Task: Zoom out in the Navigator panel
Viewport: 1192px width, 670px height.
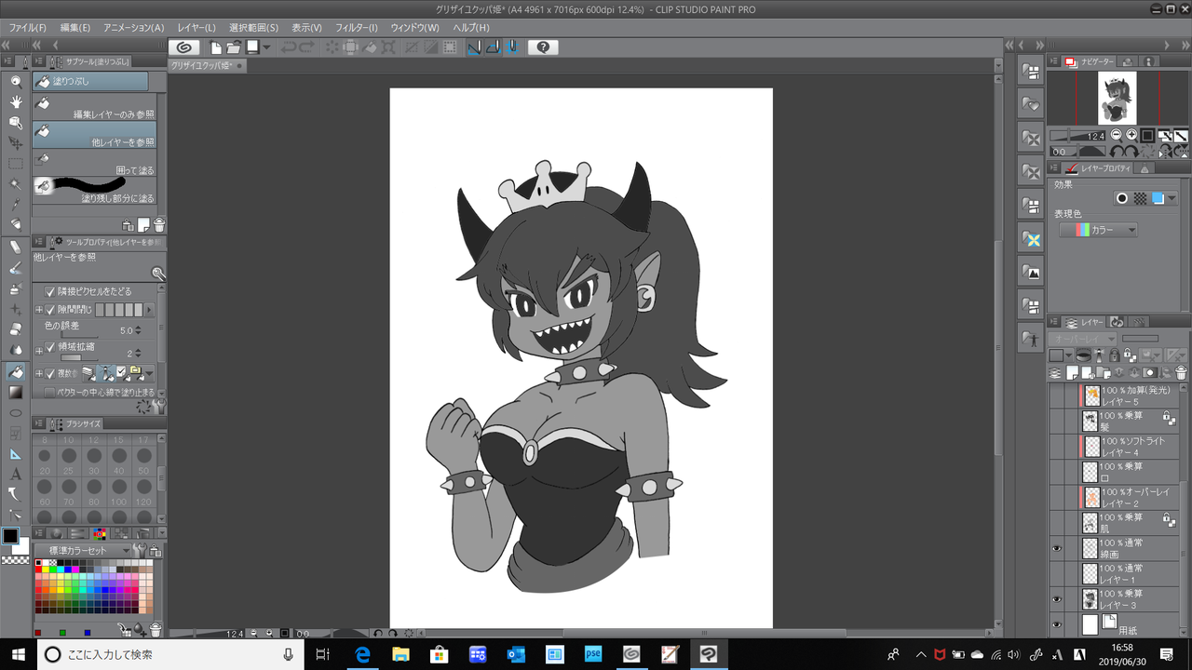Action: tap(1117, 136)
